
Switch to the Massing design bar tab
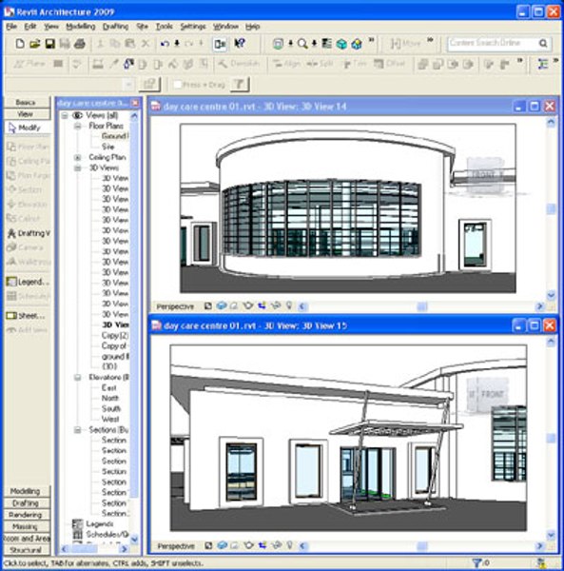26,526
